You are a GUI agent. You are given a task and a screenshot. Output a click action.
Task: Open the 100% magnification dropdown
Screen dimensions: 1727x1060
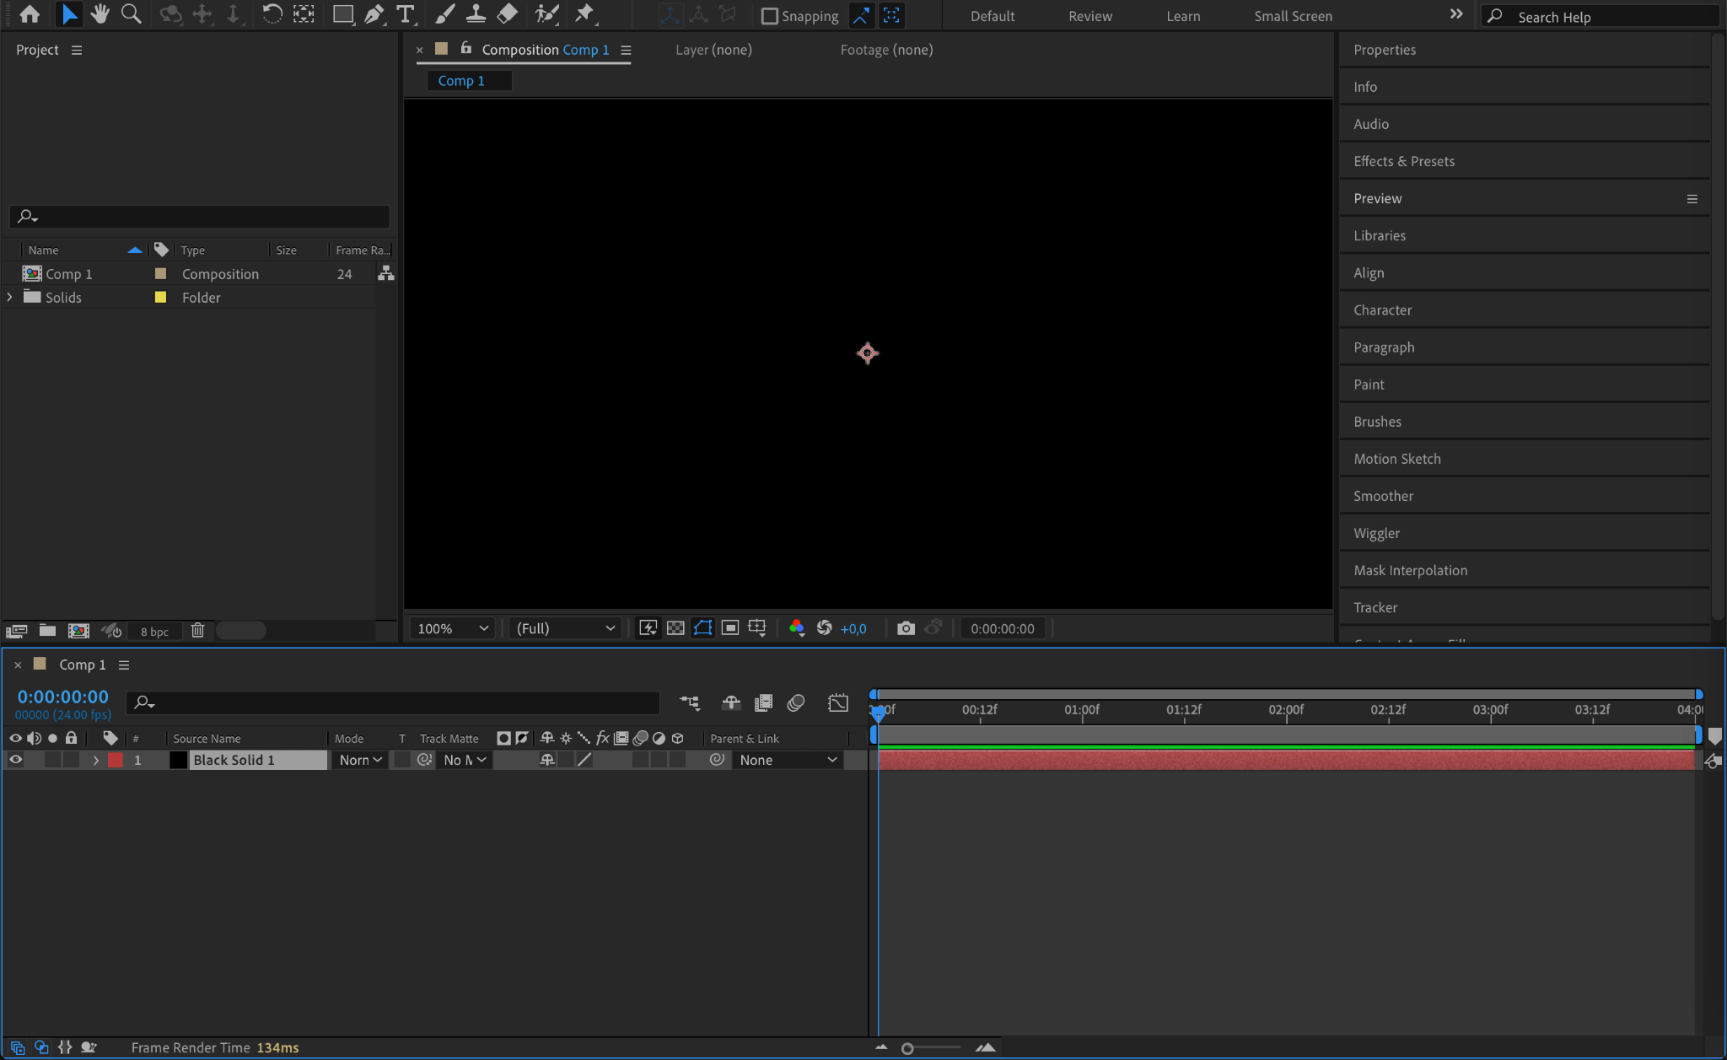click(x=453, y=628)
